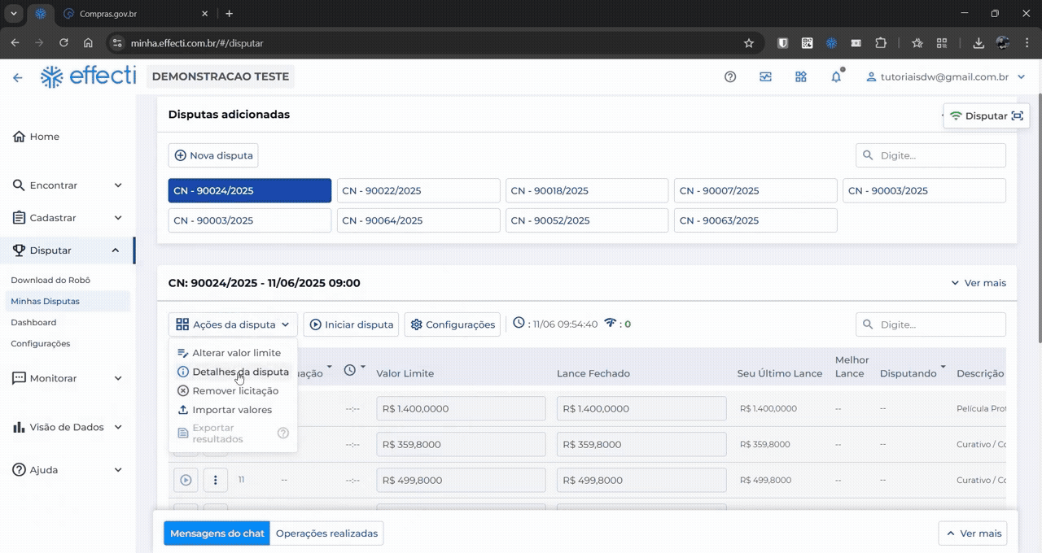Open the user account email dropdown
1042x553 pixels.
945,77
